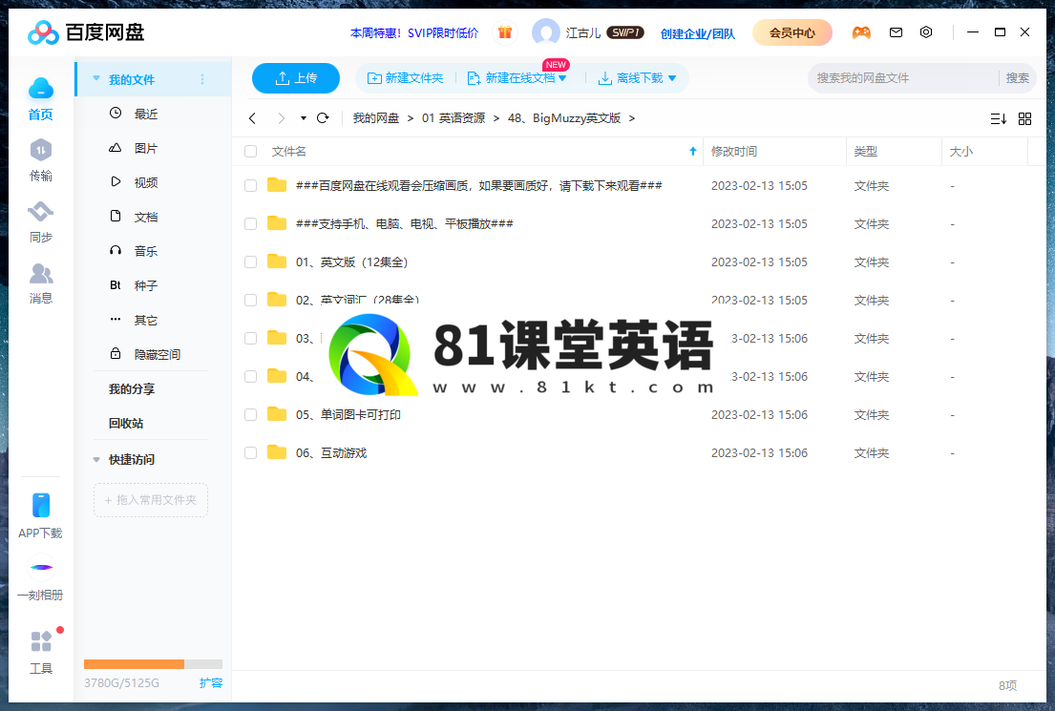This screenshot has width=1055, height=711.
Task: Click the 搜索 search button
Action: [x=1018, y=78]
